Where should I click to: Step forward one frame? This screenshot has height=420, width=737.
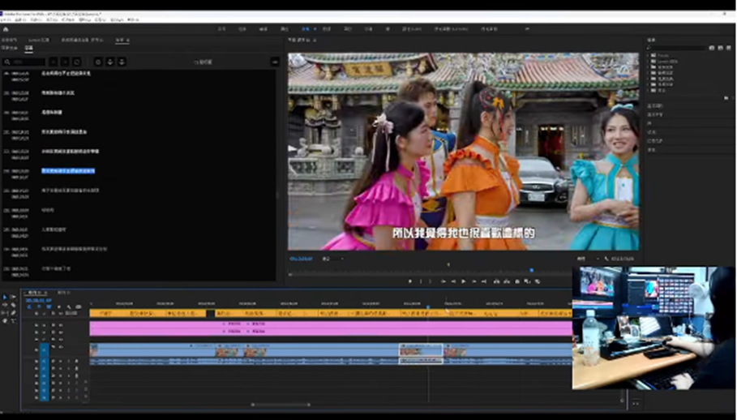pyautogui.click(x=473, y=281)
